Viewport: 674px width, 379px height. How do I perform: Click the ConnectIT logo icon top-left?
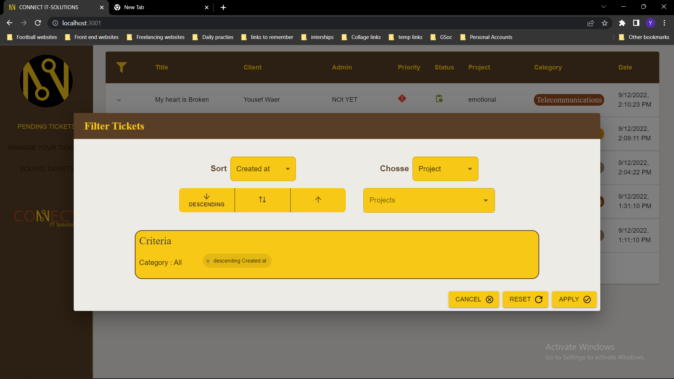pos(46,81)
